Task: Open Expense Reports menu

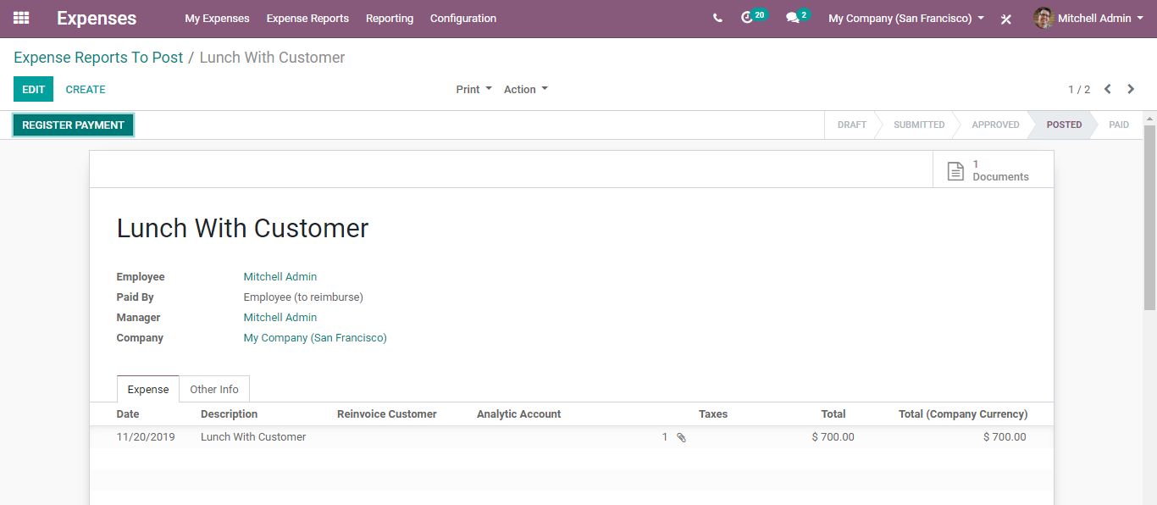Action: [307, 18]
